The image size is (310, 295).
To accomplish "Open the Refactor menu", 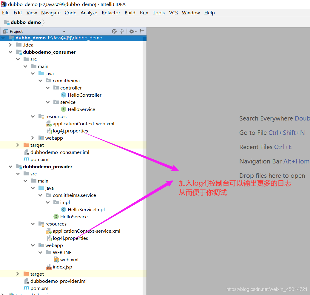I will 111,13.
